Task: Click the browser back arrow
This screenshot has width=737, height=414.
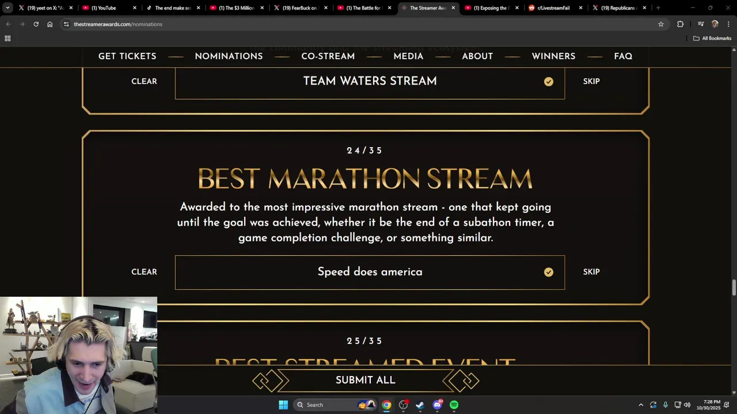Action: [x=9, y=24]
